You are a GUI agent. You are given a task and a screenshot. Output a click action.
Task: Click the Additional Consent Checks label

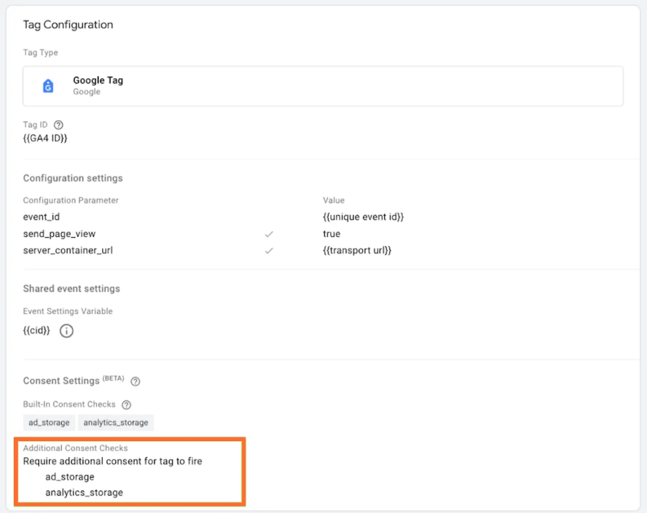(76, 448)
